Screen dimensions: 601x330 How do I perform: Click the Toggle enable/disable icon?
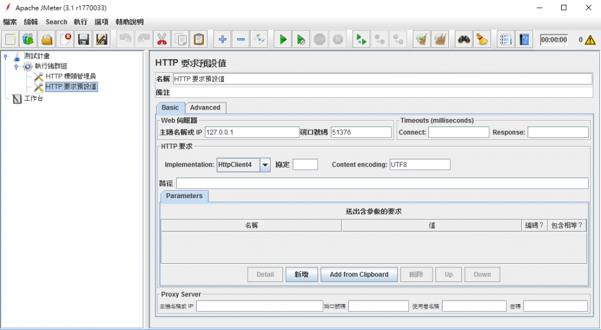click(259, 39)
